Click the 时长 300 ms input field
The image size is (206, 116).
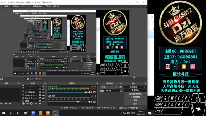pos(112,91)
